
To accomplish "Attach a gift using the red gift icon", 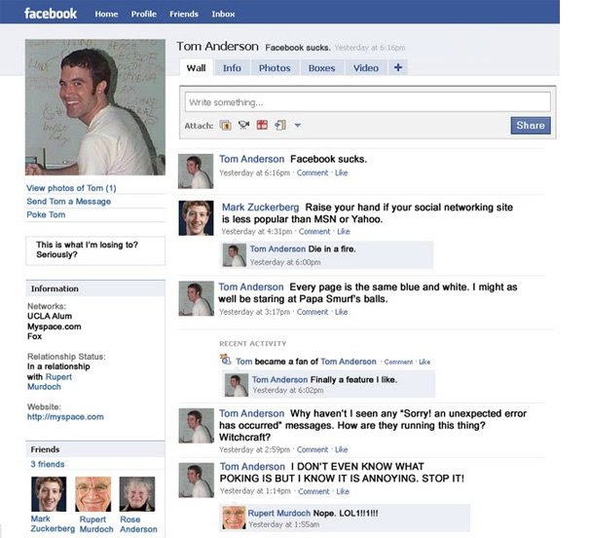I will click(x=262, y=125).
